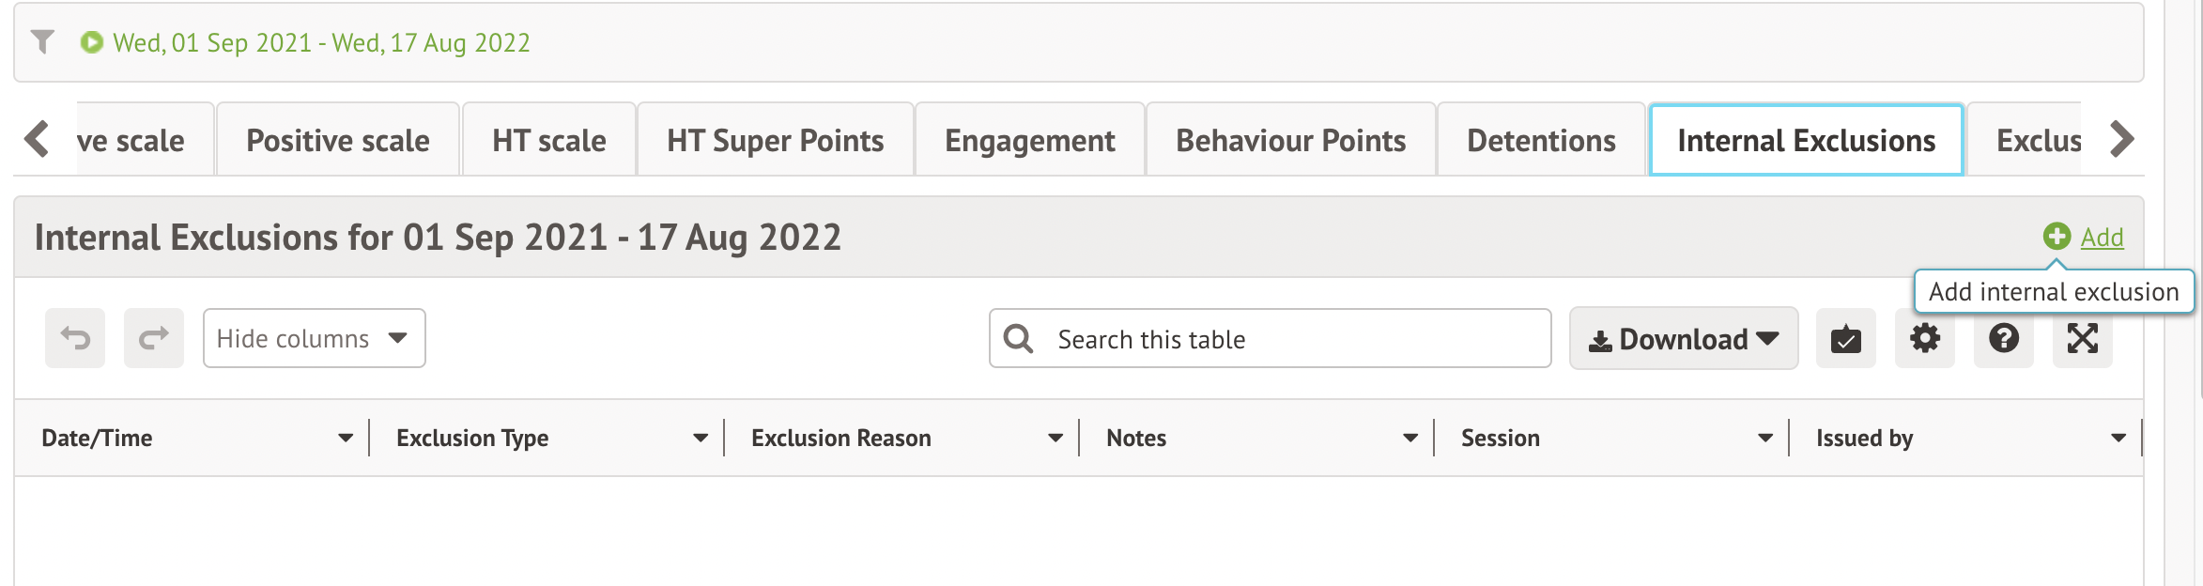Open the Issued by column menu

tap(2118, 438)
